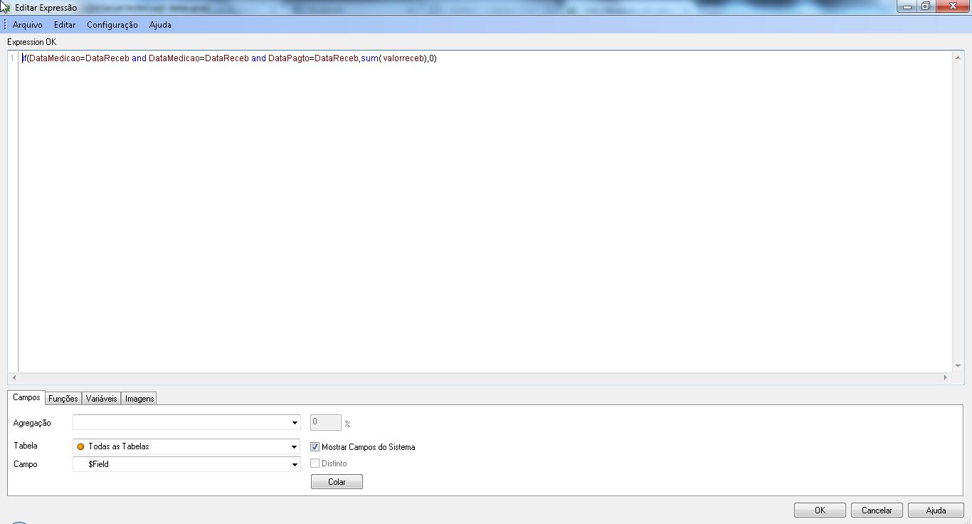Restore the window with the restore button
Screen dimensions: 972x524
point(925,6)
